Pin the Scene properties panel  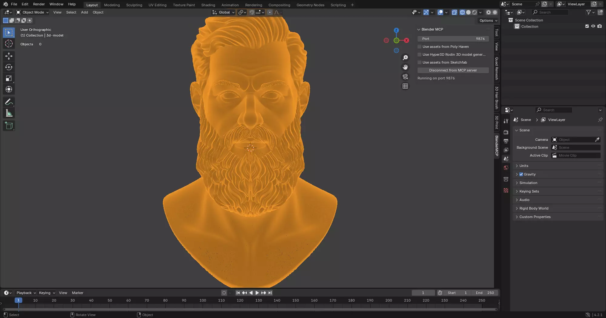pyautogui.click(x=600, y=120)
